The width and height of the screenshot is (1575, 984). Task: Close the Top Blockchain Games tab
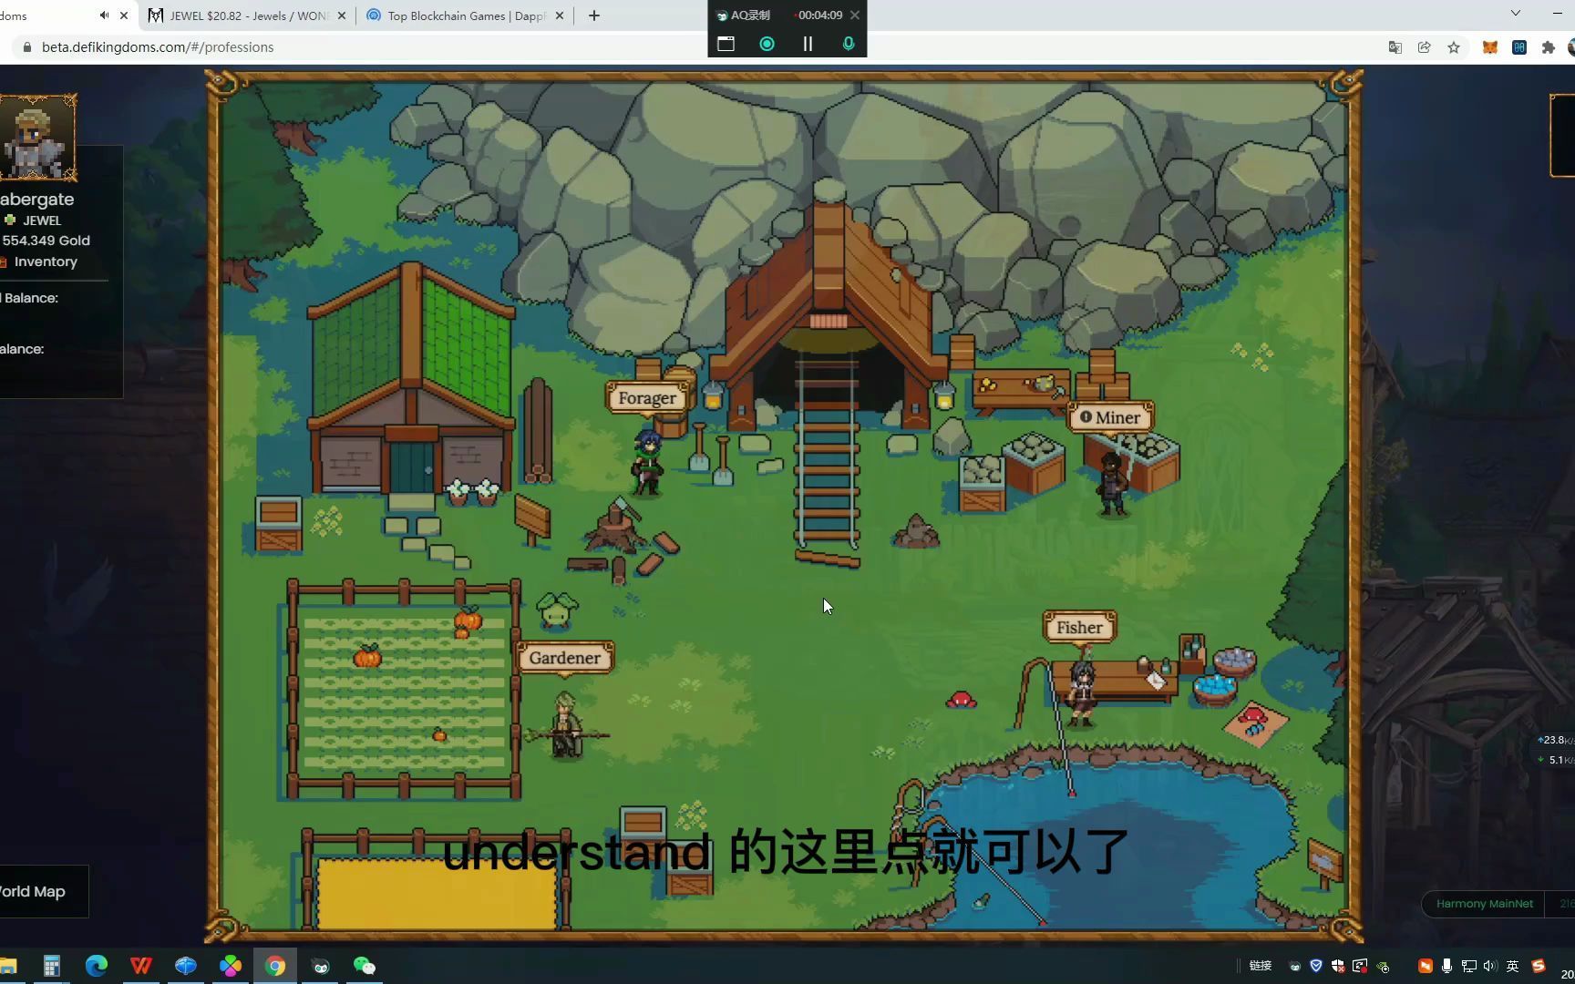click(x=560, y=15)
